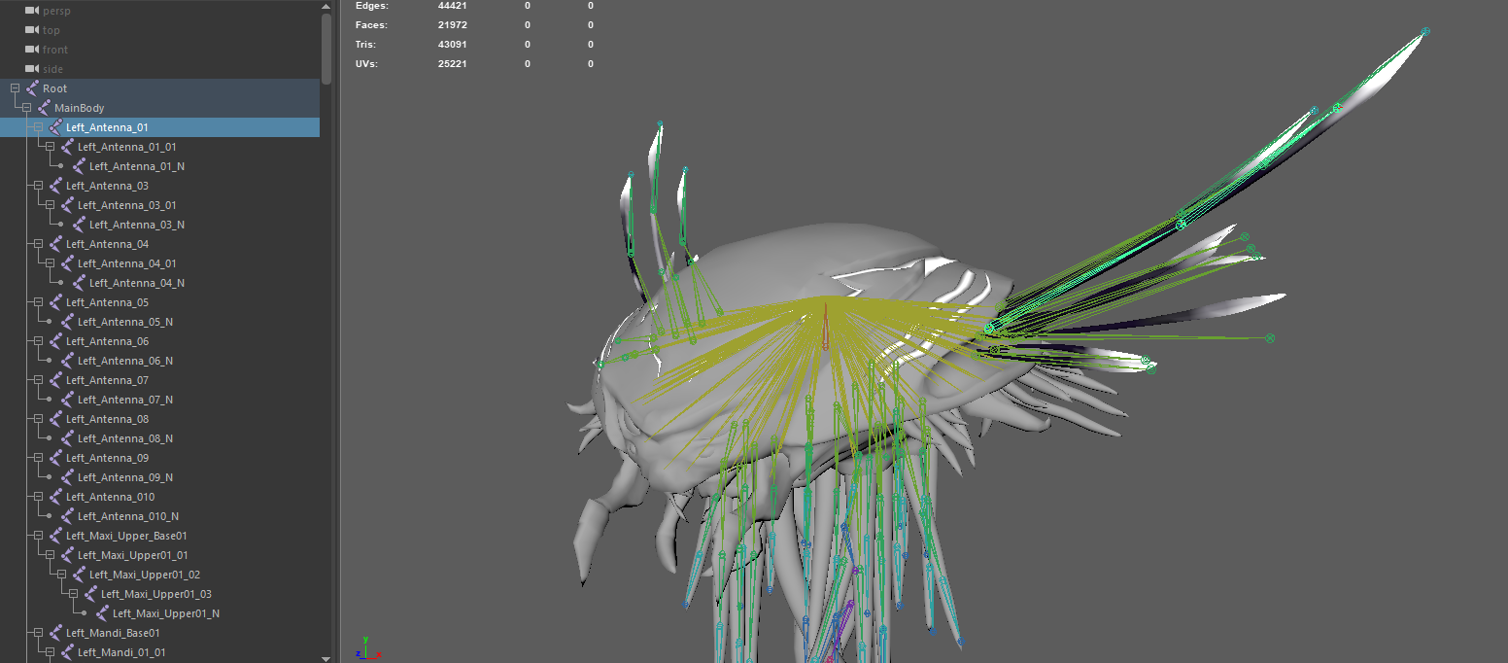Viewport: 1508px width, 663px height.
Task: Click the joint icon of Left_Antenna_07_N
Action: tap(67, 400)
